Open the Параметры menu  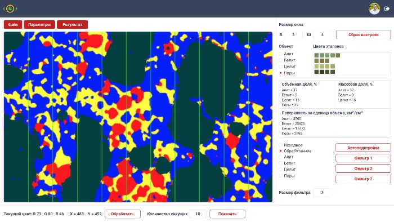39,25
